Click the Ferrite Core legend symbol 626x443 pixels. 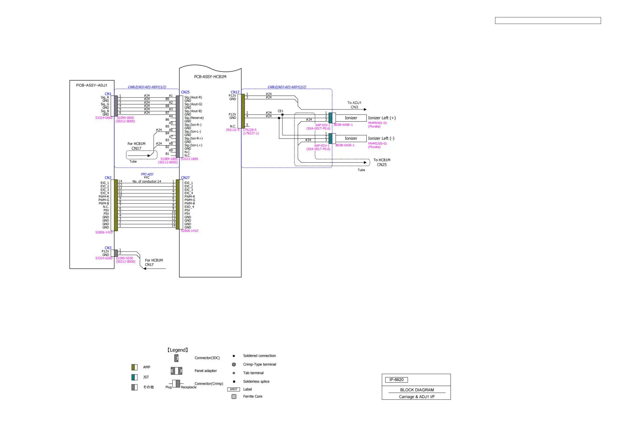pyautogui.click(x=234, y=396)
